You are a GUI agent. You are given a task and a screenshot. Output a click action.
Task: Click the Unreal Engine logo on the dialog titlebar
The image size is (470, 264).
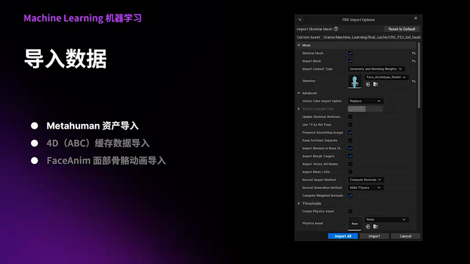tap(299, 20)
